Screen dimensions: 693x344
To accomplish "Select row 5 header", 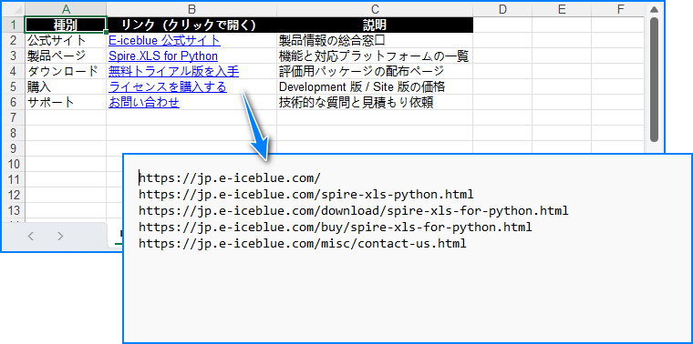I will pos(13,86).
